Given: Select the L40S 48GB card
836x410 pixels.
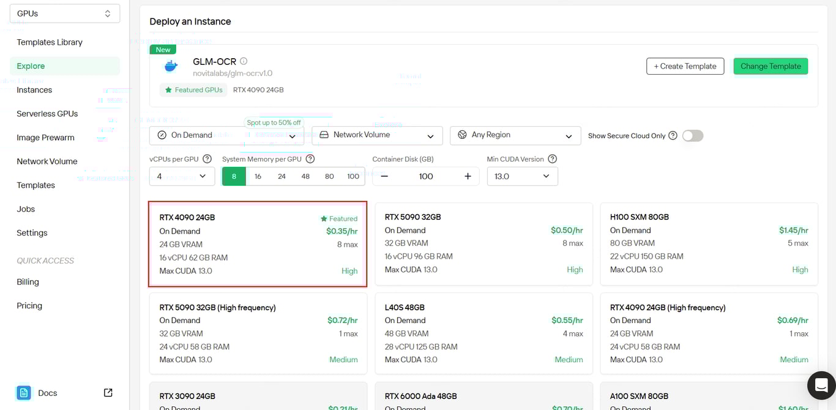Looking at the screenshot, I should click(x=483, y=334).
